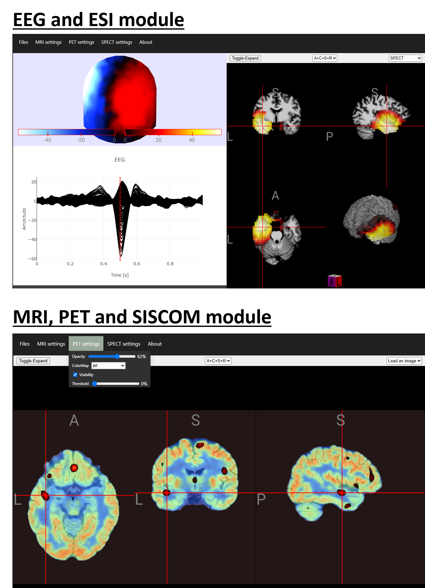Click the PET Threshold slider handle
The width and height of the screenshot is (425, 588).
tap(95, 384)
